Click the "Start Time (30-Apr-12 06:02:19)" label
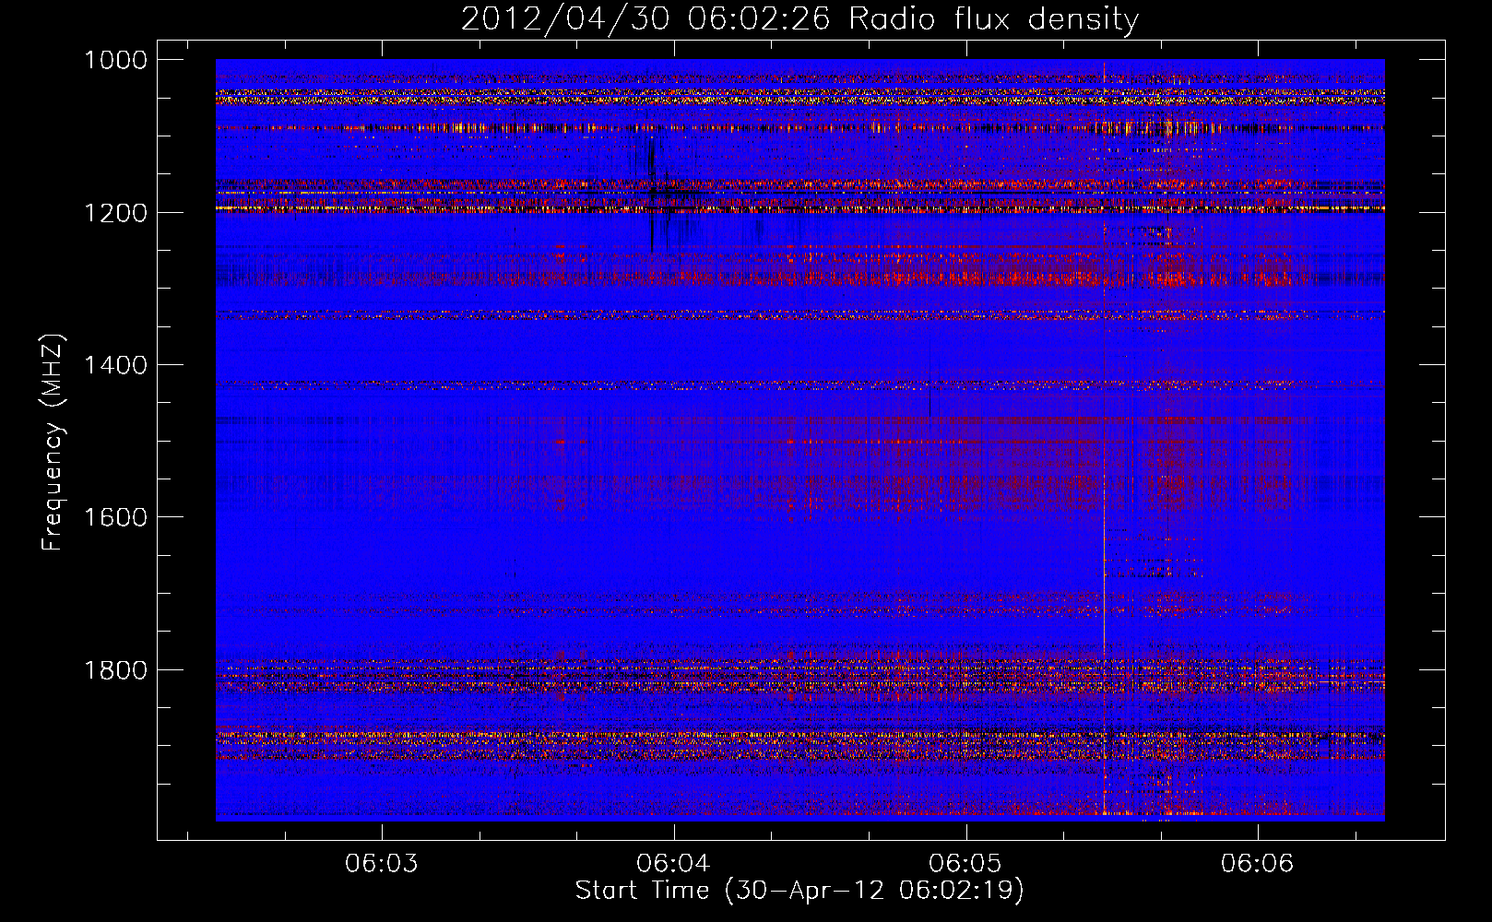Image resolution: width=1492 pixels, height=922 pixels. tap(799, 891)
